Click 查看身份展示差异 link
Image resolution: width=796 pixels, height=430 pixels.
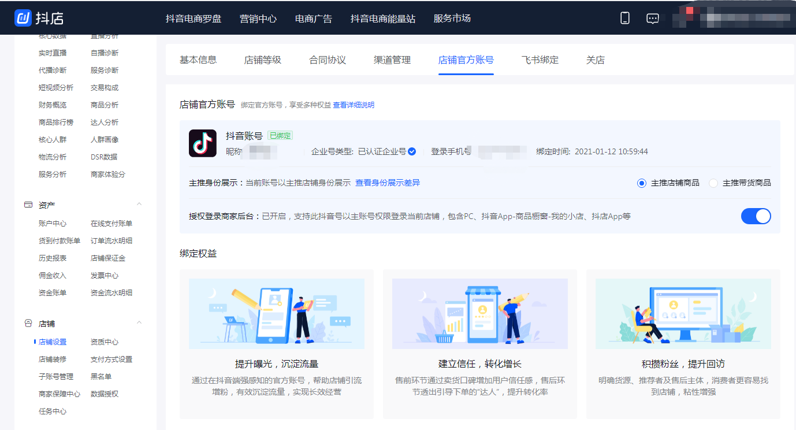(x=388, y=183)
